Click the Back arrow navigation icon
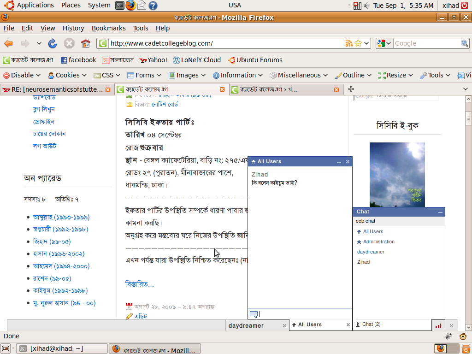 pyautogui.click(x=8, y=43)
